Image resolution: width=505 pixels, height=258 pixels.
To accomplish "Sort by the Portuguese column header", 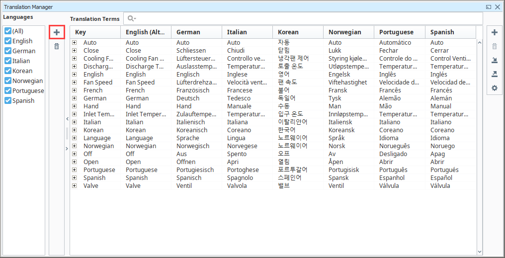I will (400, 32).
